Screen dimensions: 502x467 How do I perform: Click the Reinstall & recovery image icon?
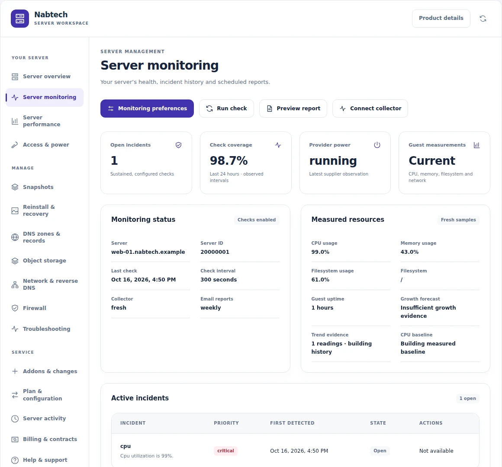[x=15, y=211]
